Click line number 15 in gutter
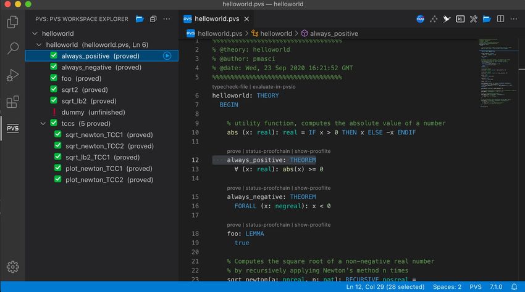The image size is (525, 292). (195, 197)
